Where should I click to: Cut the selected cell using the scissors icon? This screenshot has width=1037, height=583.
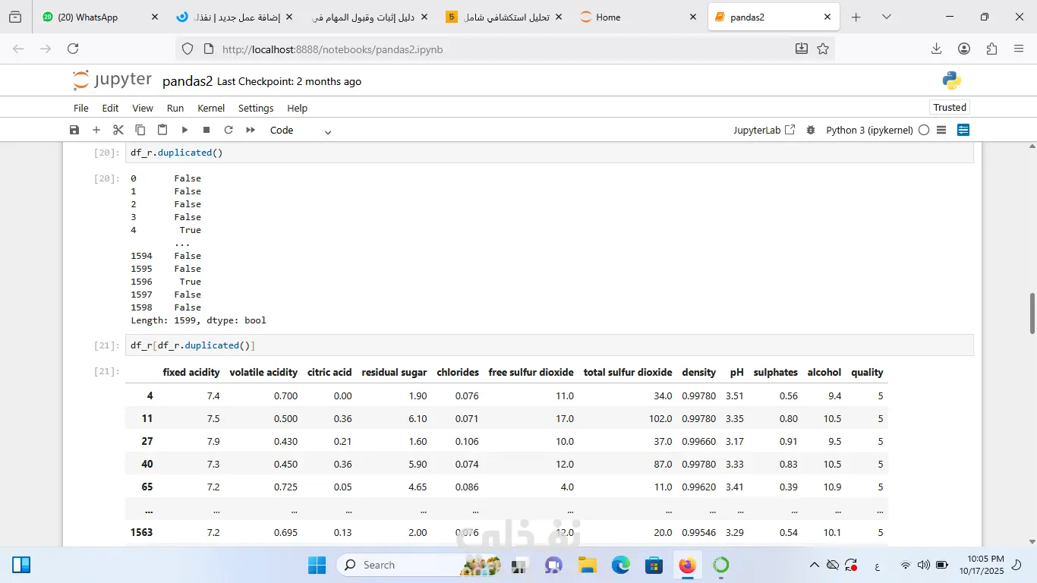[118, 130]
